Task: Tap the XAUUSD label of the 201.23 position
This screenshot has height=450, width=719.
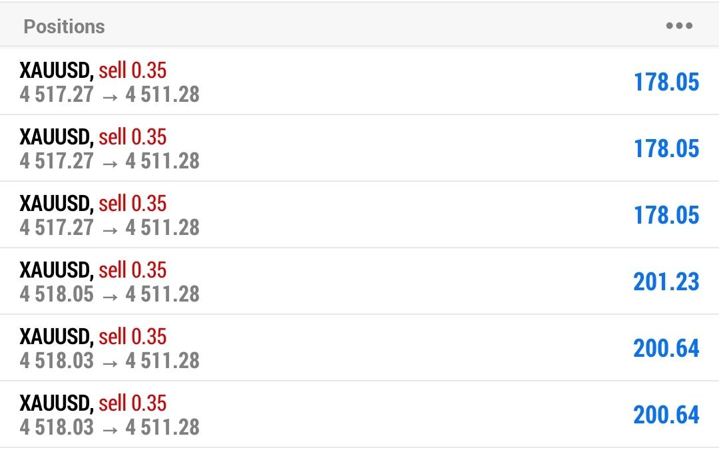Action: (x=56, y=270)
